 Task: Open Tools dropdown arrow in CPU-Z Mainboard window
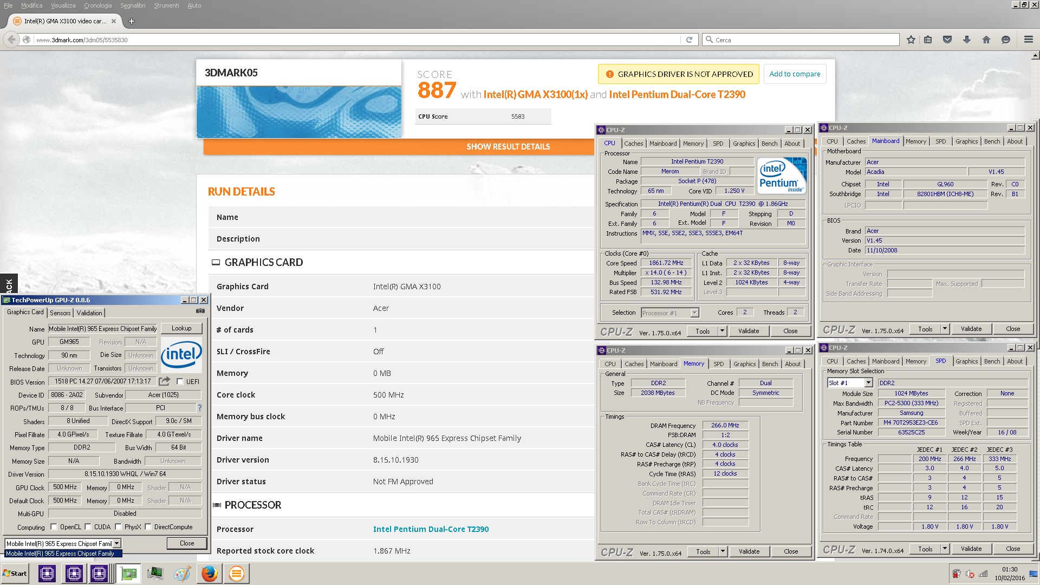pos(944,329)
